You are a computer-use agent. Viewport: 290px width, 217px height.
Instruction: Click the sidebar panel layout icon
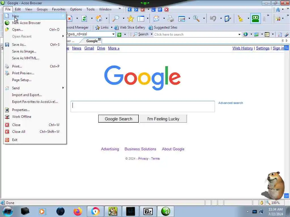[141, 18]
